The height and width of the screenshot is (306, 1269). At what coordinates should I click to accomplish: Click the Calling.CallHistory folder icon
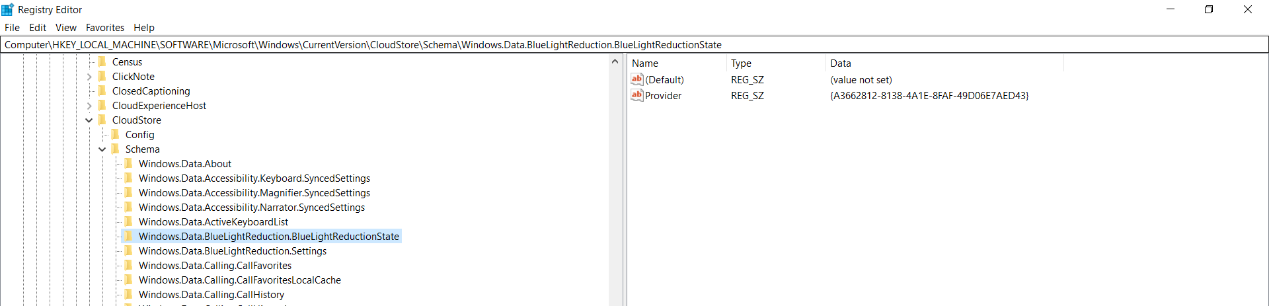click(129, 295)
